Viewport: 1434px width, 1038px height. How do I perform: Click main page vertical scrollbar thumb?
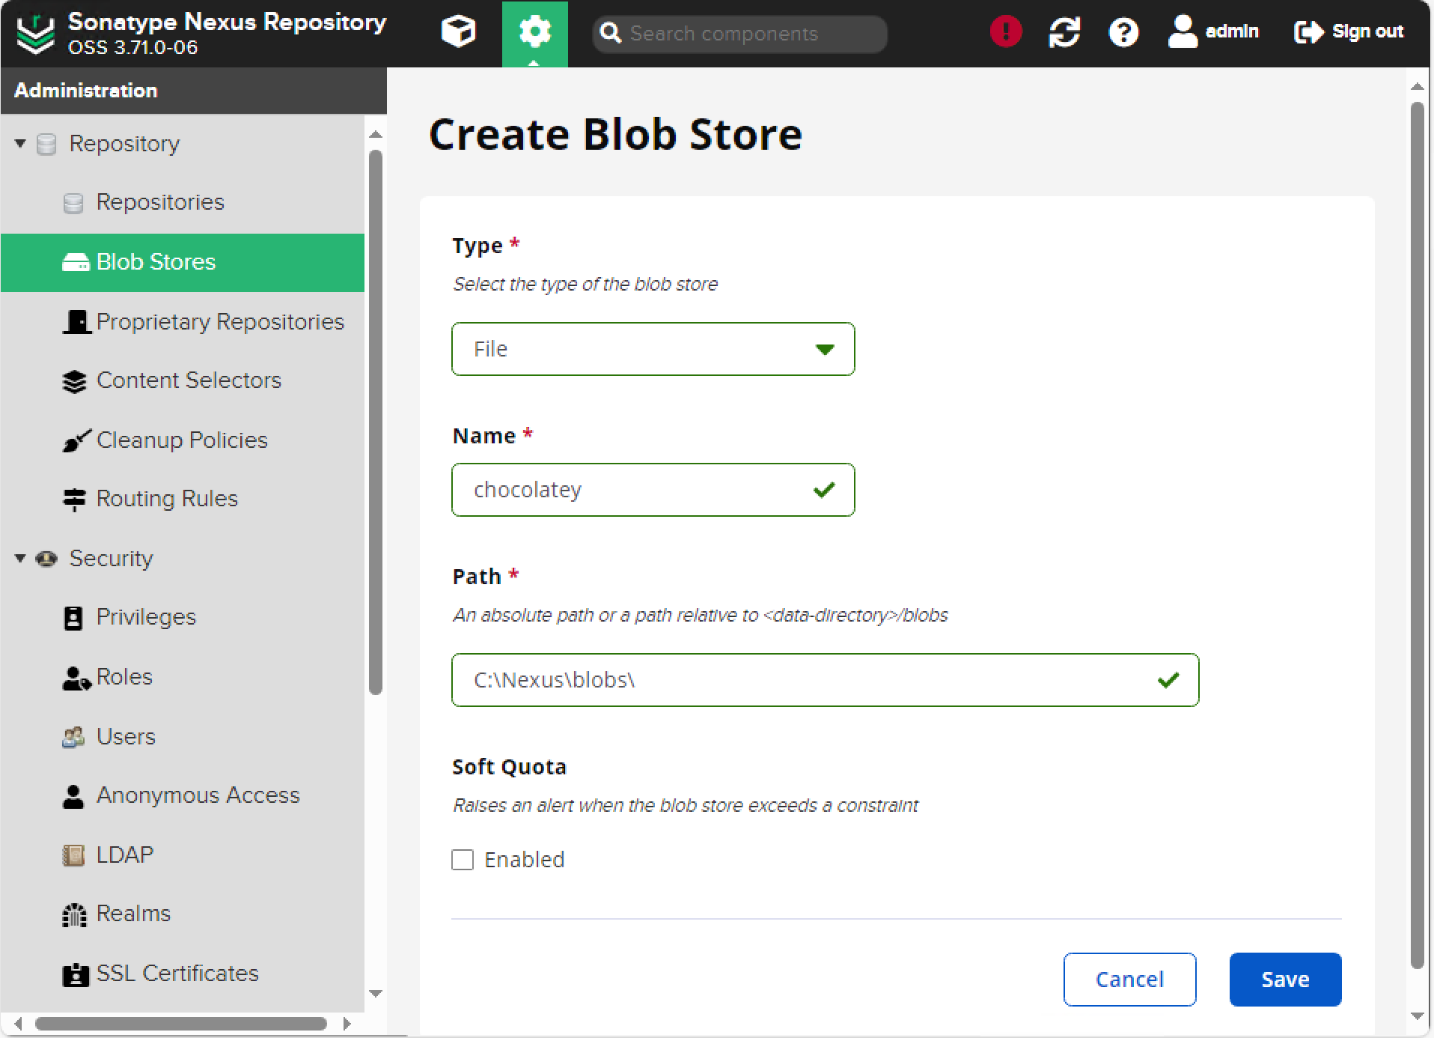coord(1417,535)
